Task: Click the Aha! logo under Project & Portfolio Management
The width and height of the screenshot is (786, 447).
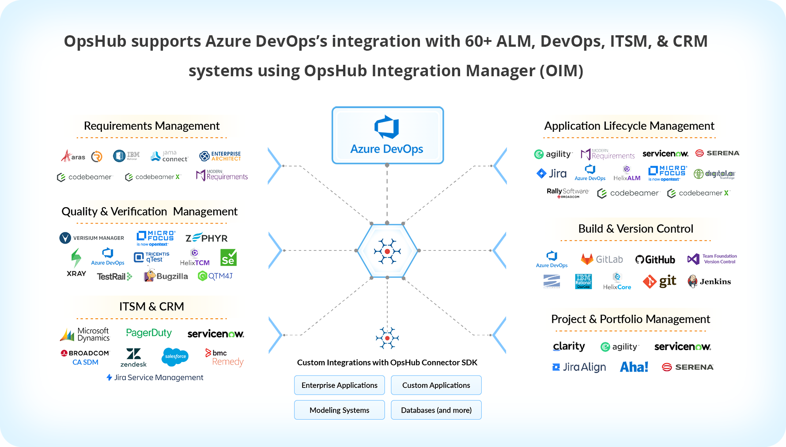Action: click(634, 366)
